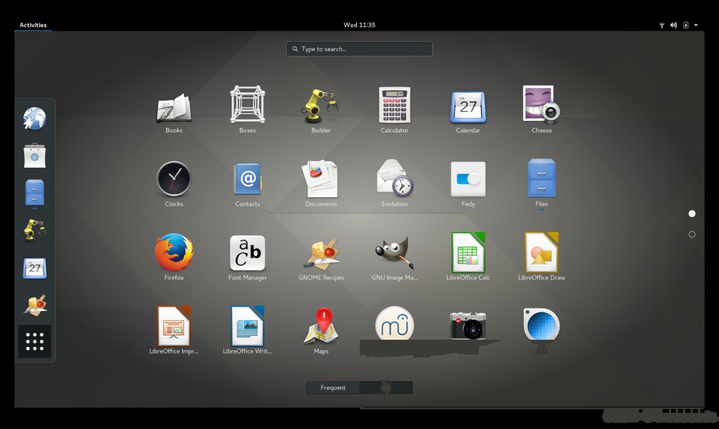This screenshot has height=429, width=719.
Task: Open Calendar in the app grid
Action: click(468, 107)
